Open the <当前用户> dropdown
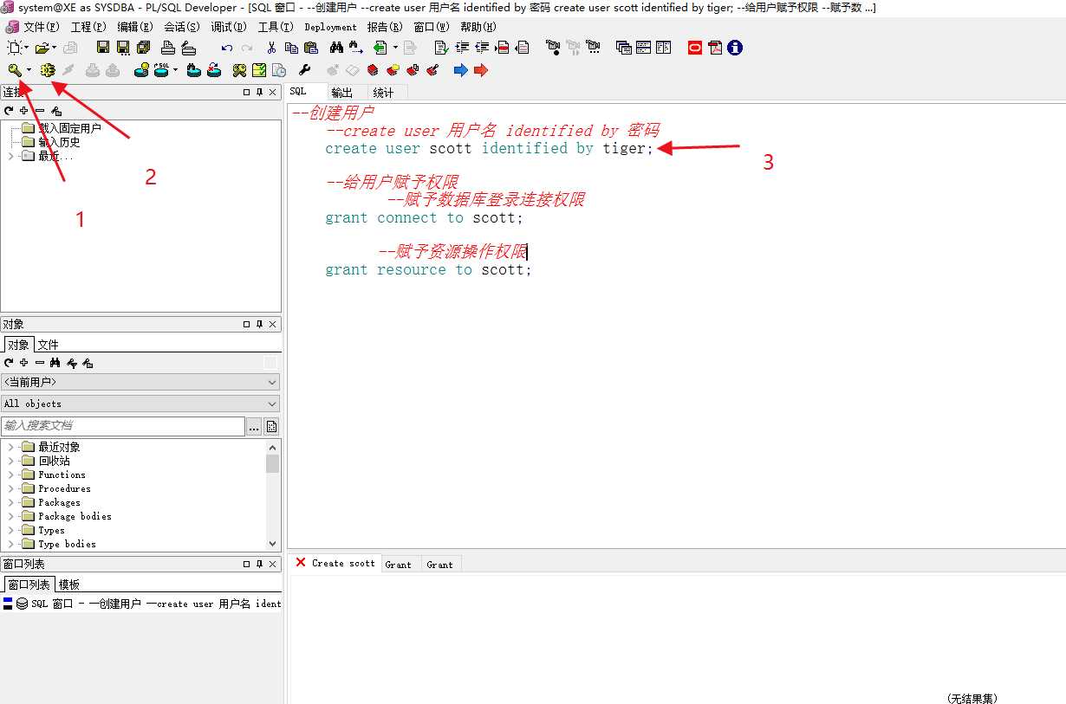This screenshot has width=1066, height=704. [x=140, y=382]
